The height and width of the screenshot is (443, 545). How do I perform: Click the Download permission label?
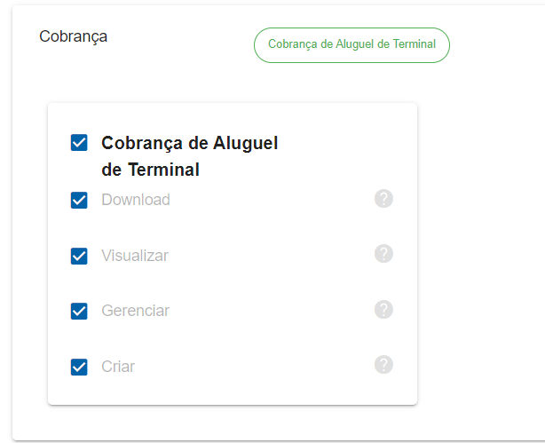136,200
